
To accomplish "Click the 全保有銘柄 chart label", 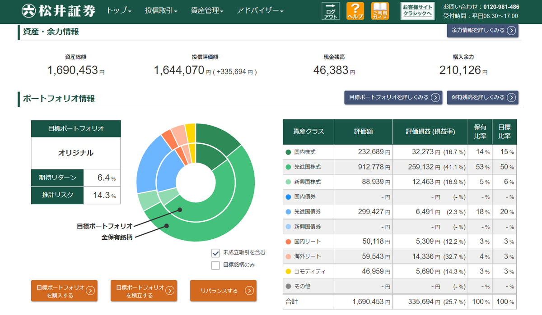I will (117, 237).
